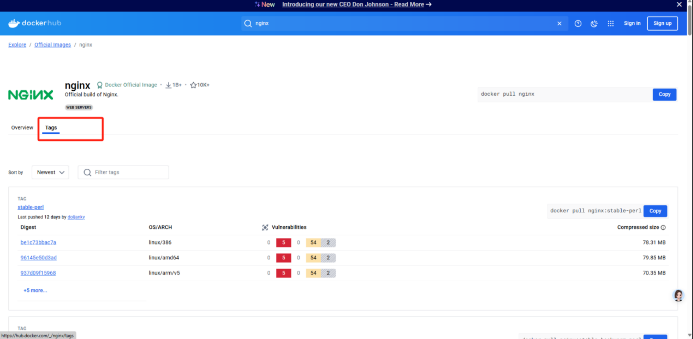Open the help circle icon
Image resolution: width=693 pixels, height=339 pixels.
(x=578, y=23)
